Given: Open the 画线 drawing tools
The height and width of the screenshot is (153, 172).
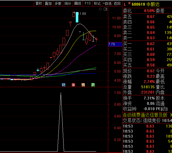Looking at the screenshot, I should 77,3.
